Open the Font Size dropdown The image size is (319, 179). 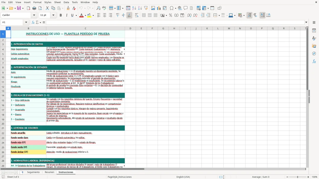tap(53, 15)
